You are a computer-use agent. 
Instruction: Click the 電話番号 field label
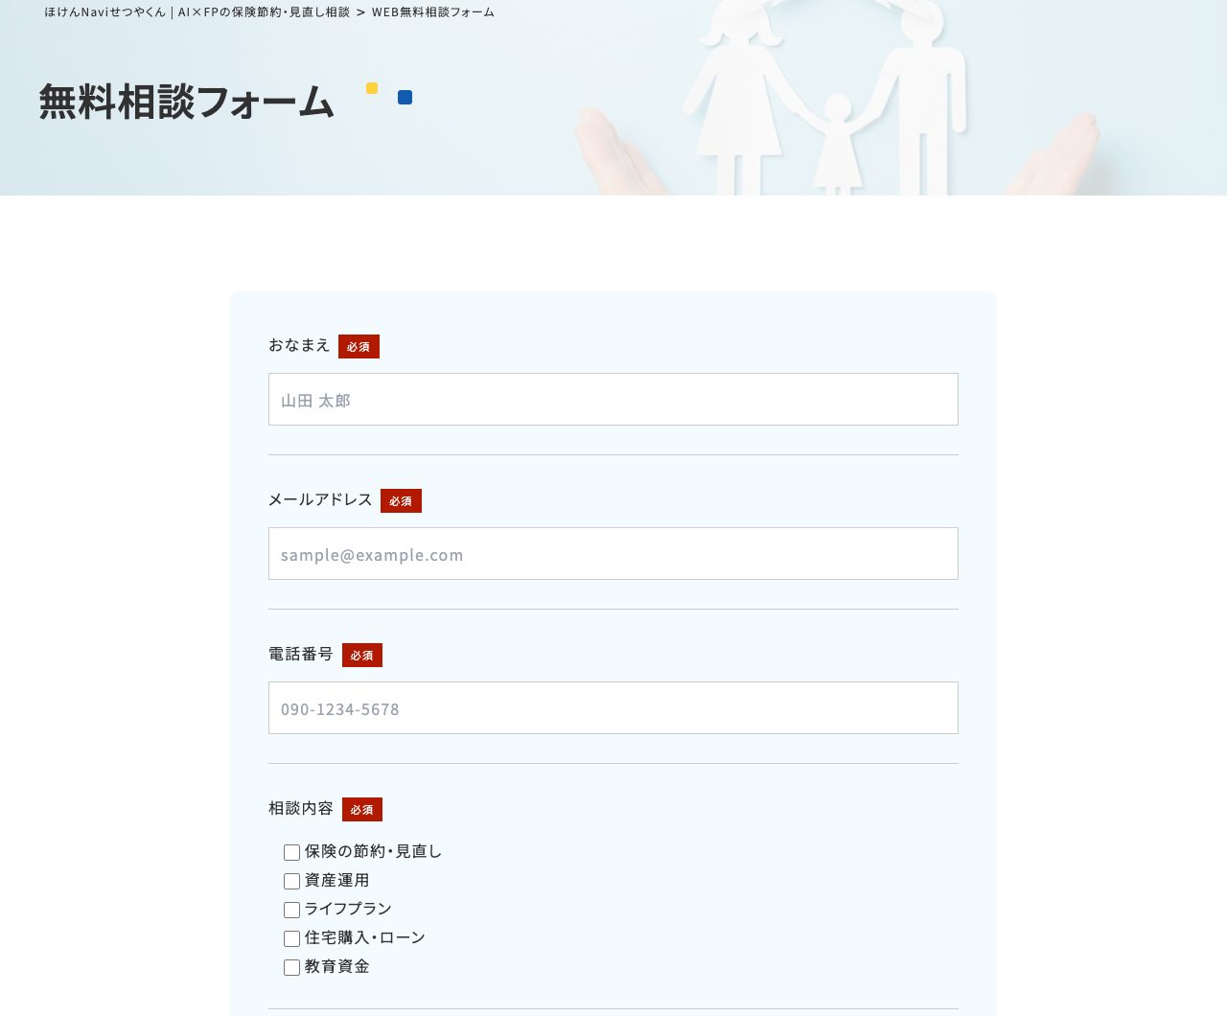pyautogui.click(x=301, y=654)
